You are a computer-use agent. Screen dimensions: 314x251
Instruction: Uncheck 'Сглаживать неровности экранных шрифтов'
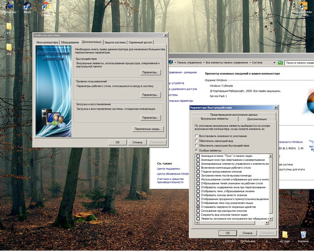tap(198, 207)
